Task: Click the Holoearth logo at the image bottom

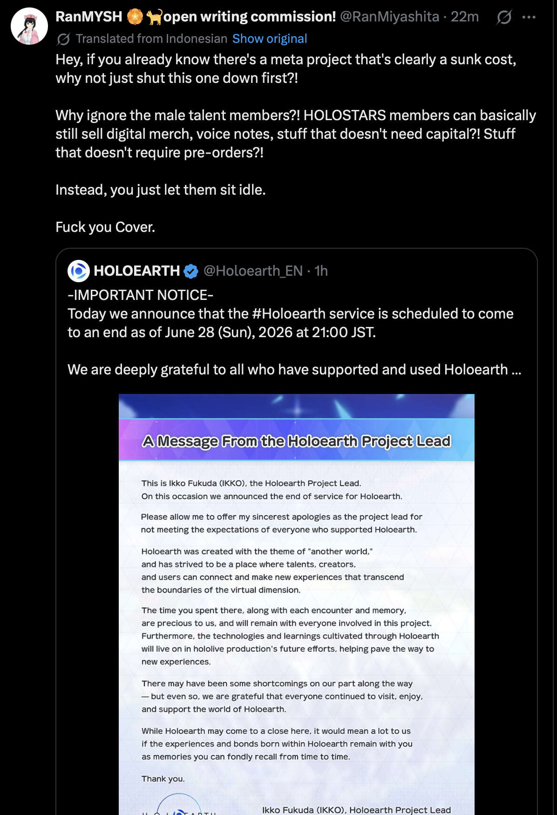Action: 179,805
